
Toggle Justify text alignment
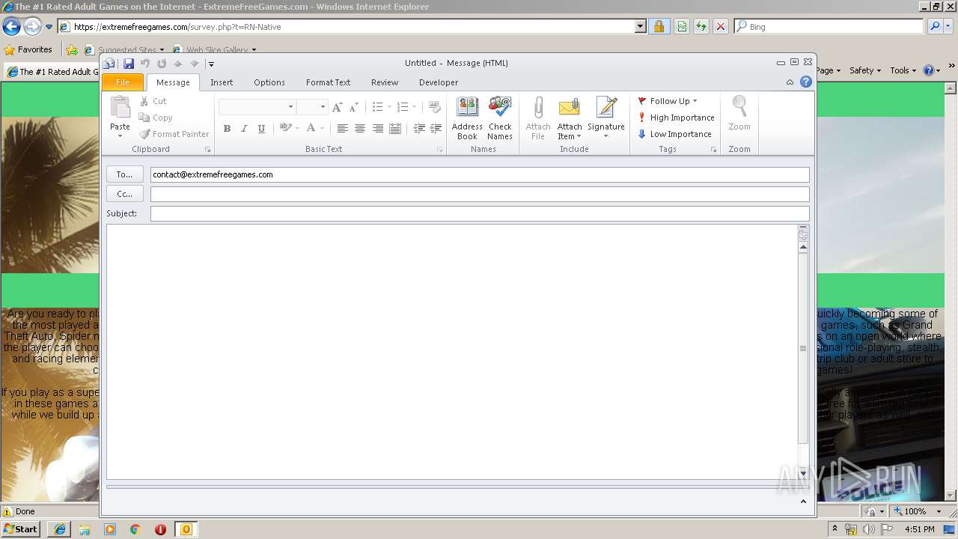point(395,129)
